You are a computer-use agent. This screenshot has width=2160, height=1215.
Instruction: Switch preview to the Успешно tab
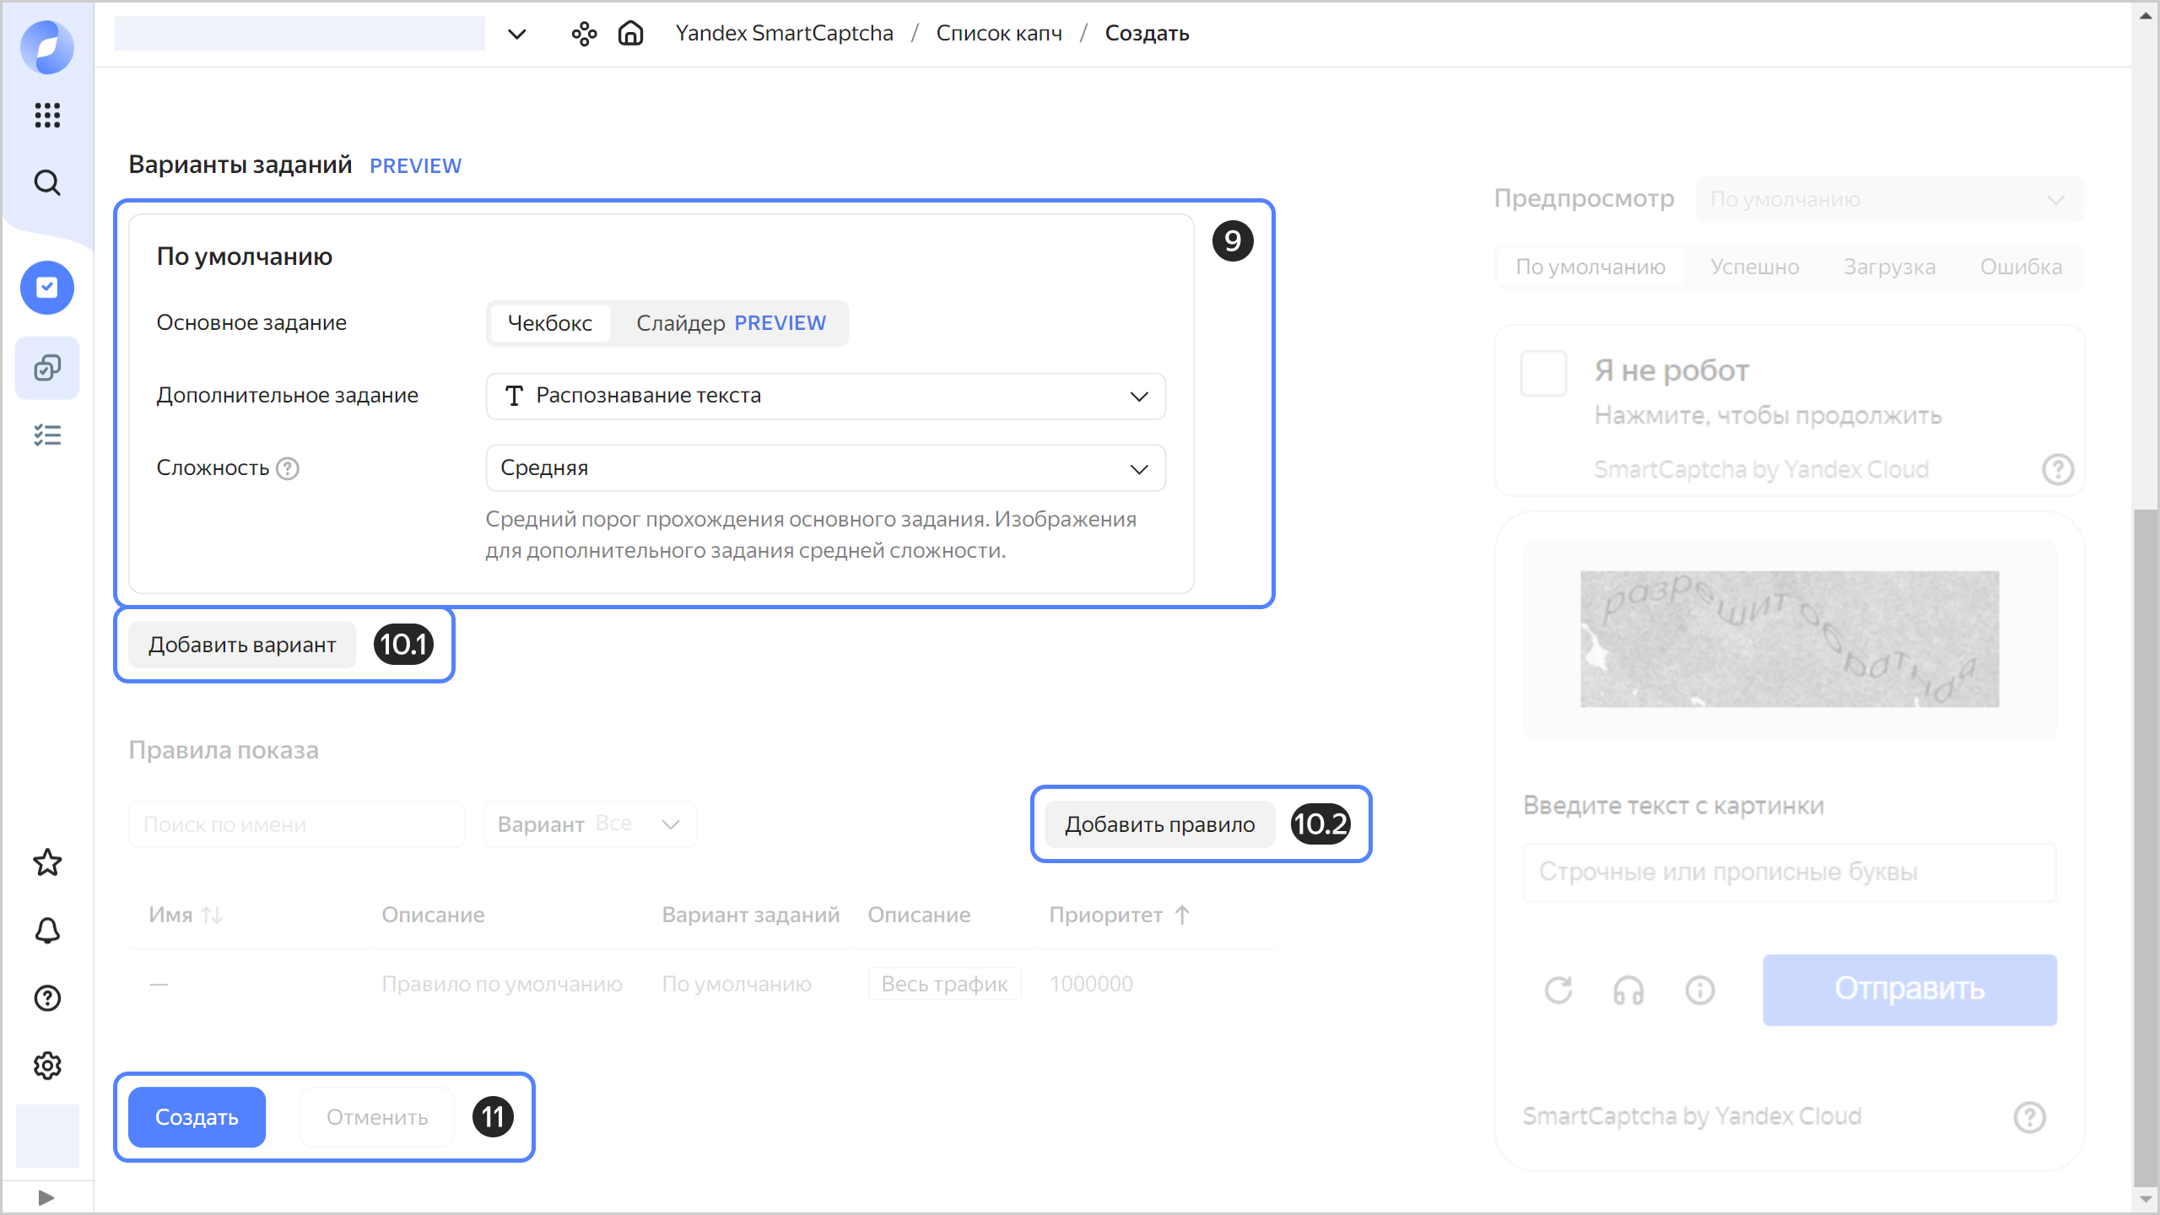[x=1754, y=267]
